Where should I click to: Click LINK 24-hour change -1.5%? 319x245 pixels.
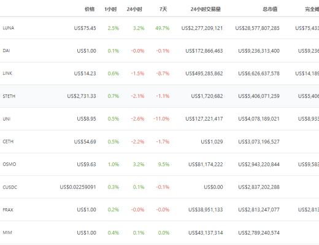pyautogui.click(x=137, y=73)
